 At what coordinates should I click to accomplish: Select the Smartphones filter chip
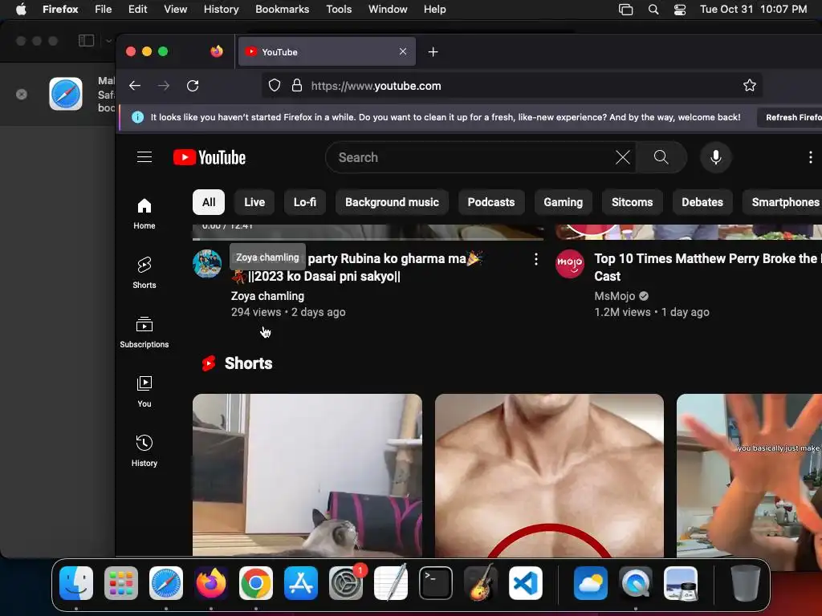(783, 202)
